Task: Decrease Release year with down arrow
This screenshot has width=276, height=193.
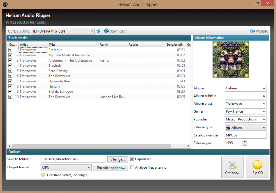Action: (245, 144)
